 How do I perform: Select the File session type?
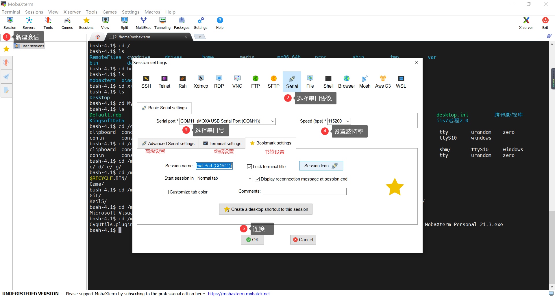(x=310, y=82)
